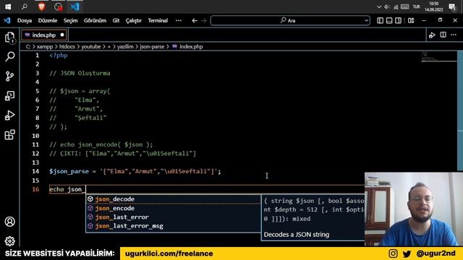Viewport: 463px width, 260px height.
Task: Open the Twitter icon in banner
Action: (x=407, y=253)
